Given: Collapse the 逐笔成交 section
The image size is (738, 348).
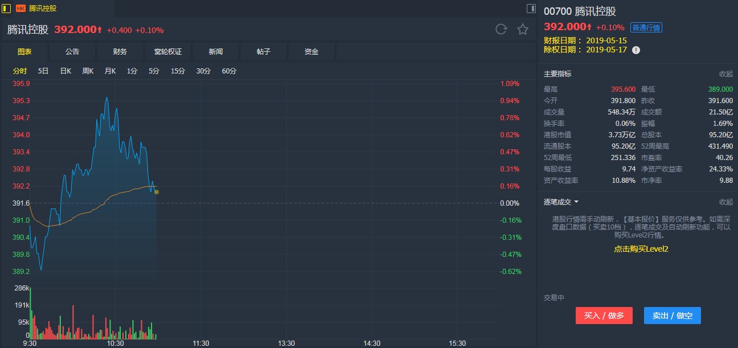Looking at the screenshot, I should [x=725, y=202].
